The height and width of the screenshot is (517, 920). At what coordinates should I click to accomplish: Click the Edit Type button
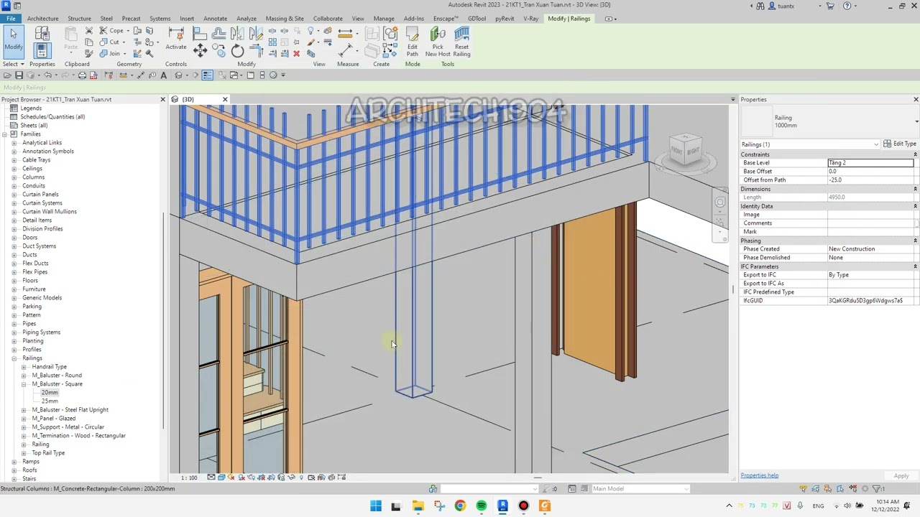900,144
